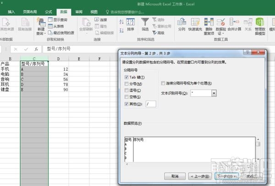
Task: Click the 清除 Clear filter icon
Action: point(154,20)
